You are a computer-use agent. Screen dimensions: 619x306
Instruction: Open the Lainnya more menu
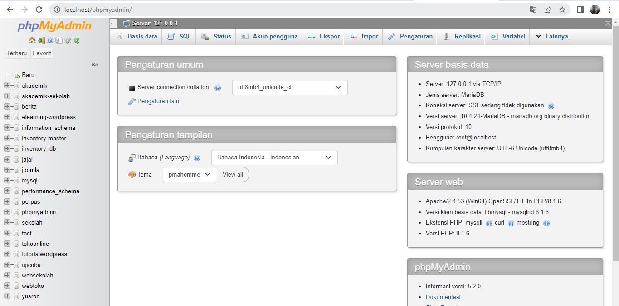click(551, 37)
